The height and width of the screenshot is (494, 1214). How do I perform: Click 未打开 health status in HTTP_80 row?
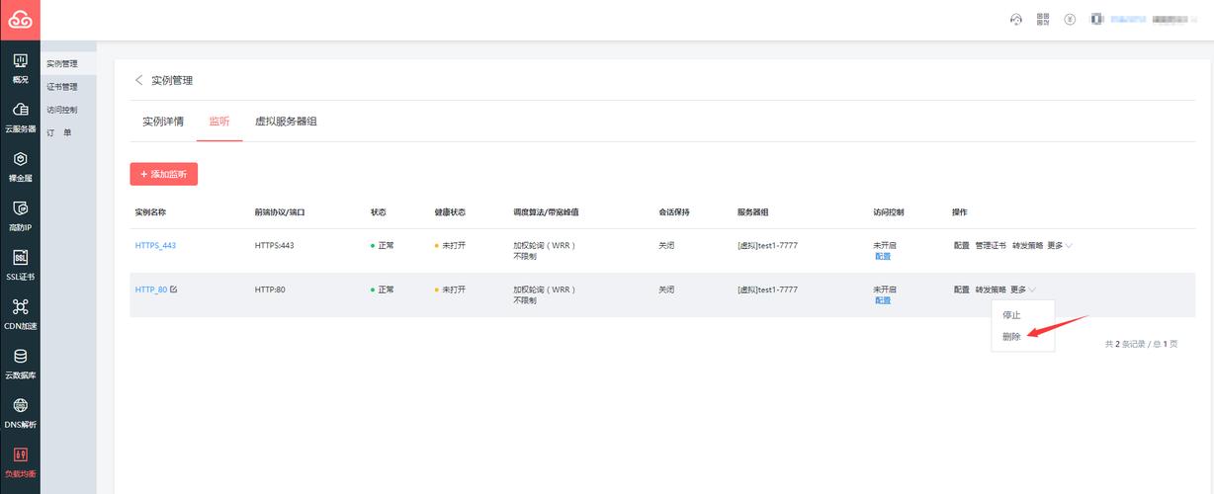tap(450, 289)
